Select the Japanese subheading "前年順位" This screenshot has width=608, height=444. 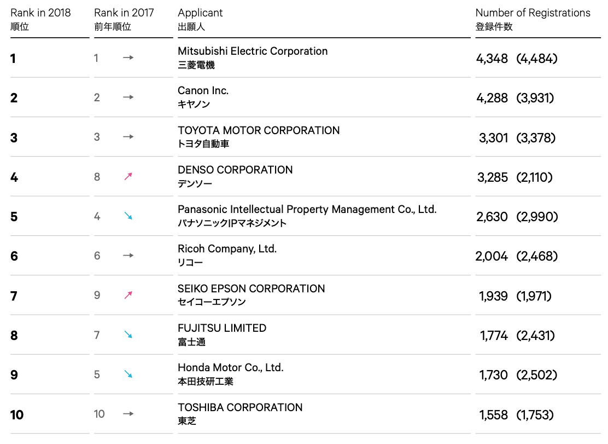113,27
